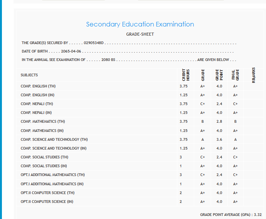Select the COMP. ENGLISH (TH) subject row
The height and width of the screenshot is (219, 266).
(38, 86)
